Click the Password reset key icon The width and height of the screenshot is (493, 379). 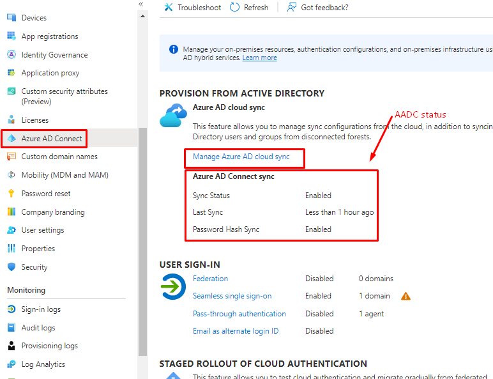pos(11,194)
